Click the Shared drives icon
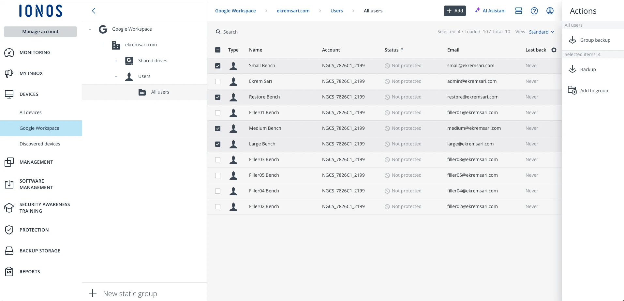 [x=129, y=61]
